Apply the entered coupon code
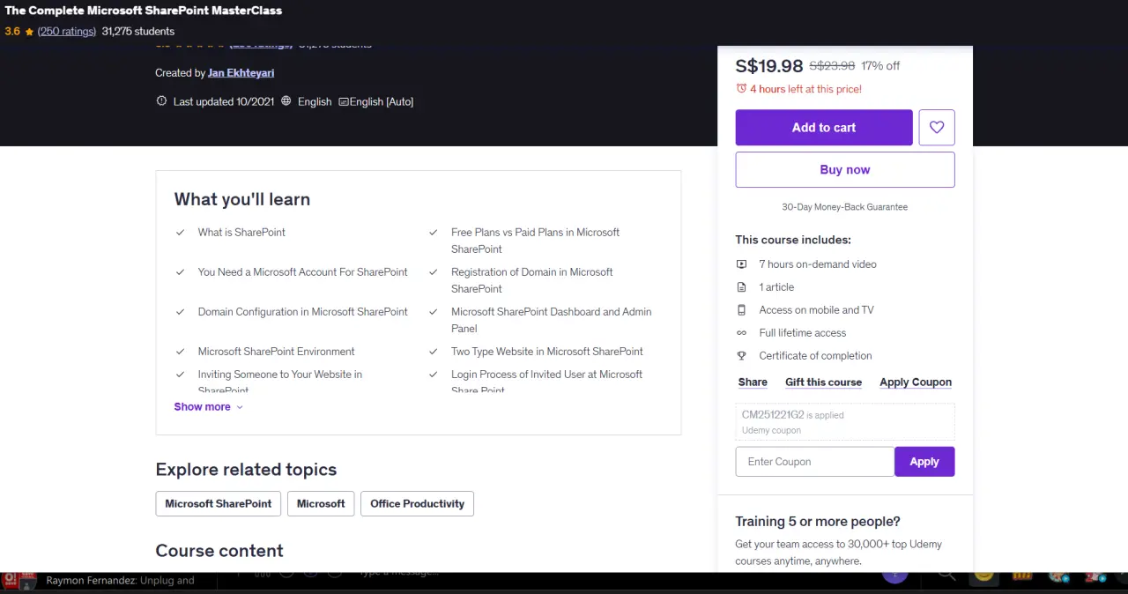This screenshot has width=1128, height=594. (x=924, y=462)
